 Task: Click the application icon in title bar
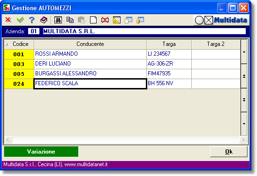(x=7, y=7)
